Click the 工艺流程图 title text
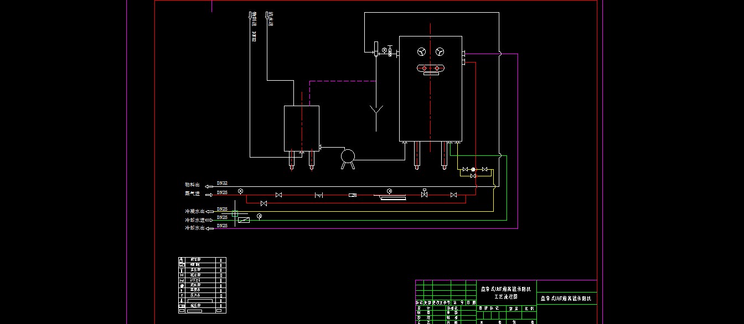 click(x=506, y=296)
